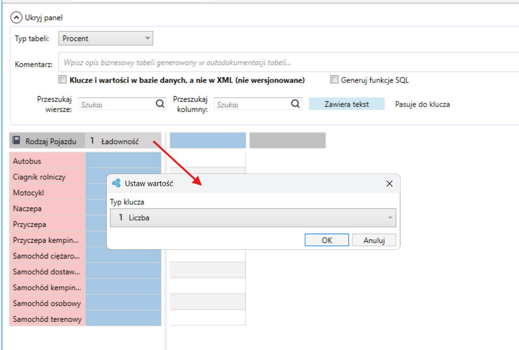The height and width of the screenshot is (350, 519).
Task: Select the Samochód terenowy row
Action: (48, 319)
